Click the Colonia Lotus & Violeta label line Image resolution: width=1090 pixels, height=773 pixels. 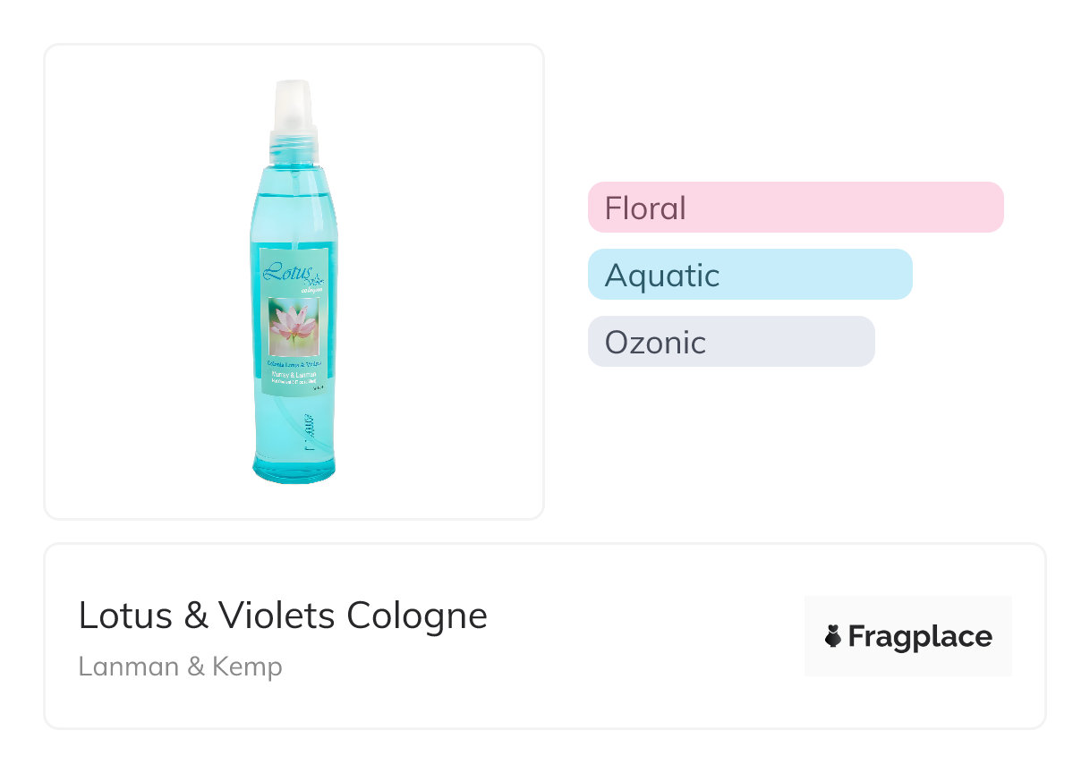[294, 363]
